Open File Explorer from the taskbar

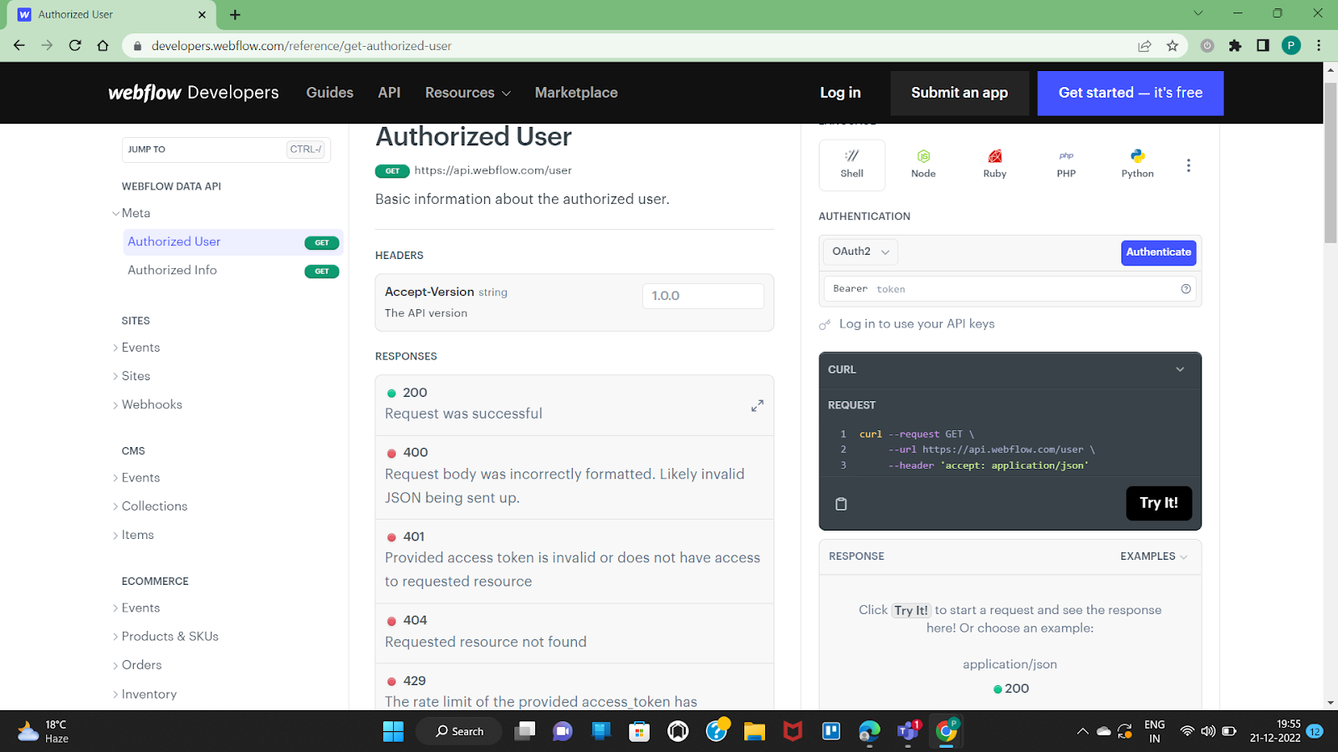754,732
